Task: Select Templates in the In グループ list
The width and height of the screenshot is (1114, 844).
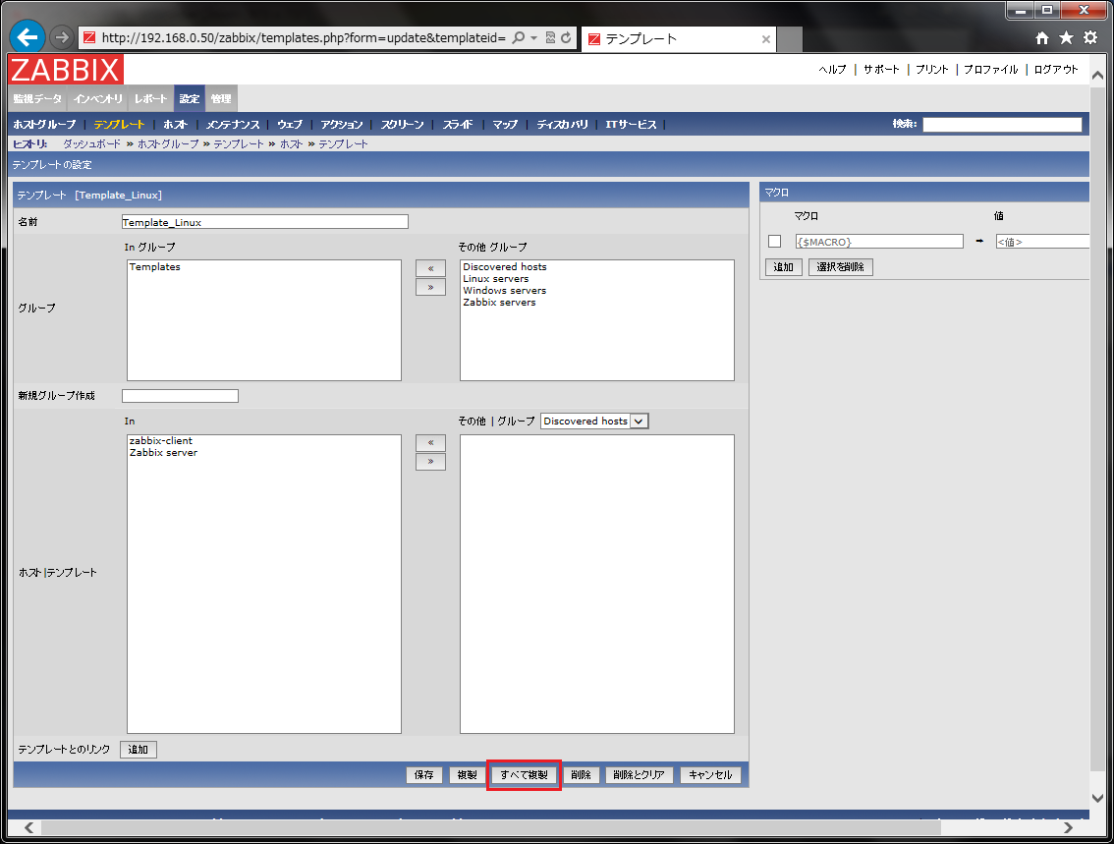Action: pyautogui.click(x=155, y=267)
